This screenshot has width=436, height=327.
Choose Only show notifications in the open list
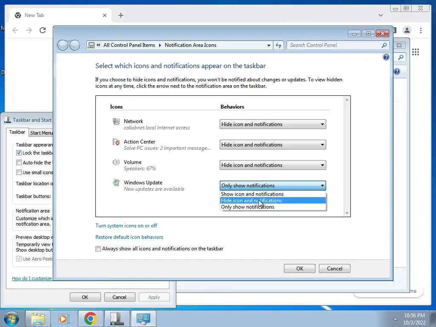coord(273,207)
